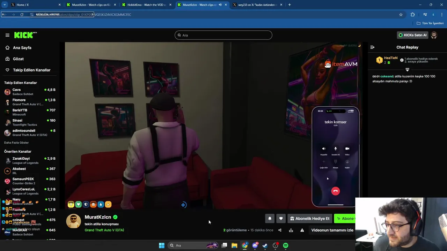447x251 pixels.
Task: Open File Explorer from taskbar
Action: click(234, 245)
